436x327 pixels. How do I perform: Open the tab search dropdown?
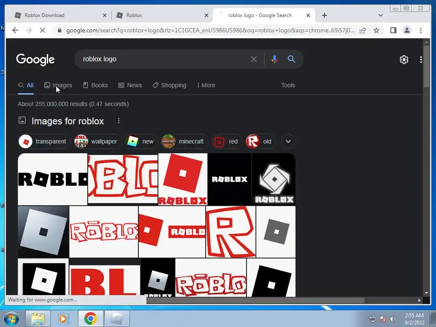tap(381, 15)
